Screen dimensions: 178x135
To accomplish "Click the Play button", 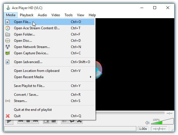I will (x=9, y=122).
